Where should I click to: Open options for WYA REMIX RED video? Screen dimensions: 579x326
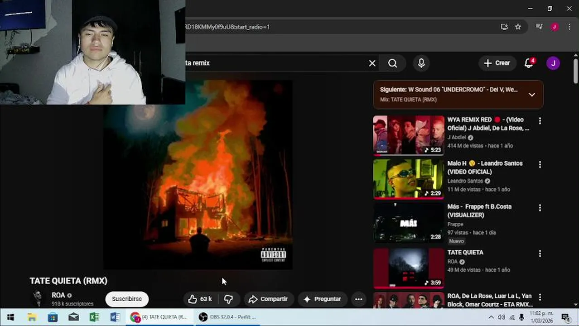[540, 121]
